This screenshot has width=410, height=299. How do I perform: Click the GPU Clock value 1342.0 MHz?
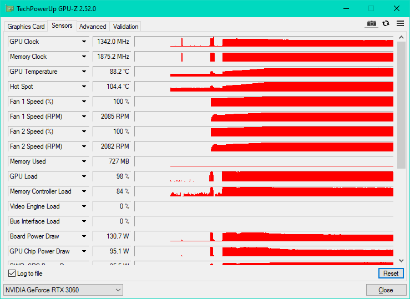point(112,42)
